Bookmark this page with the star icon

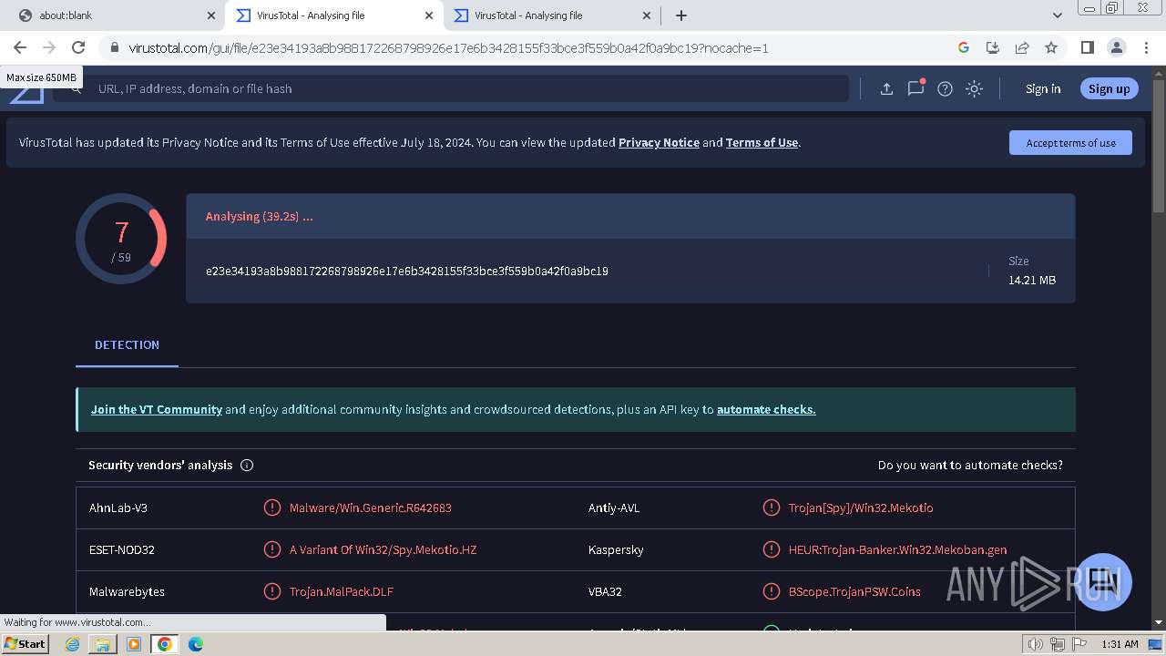(x=1051, y=47)
